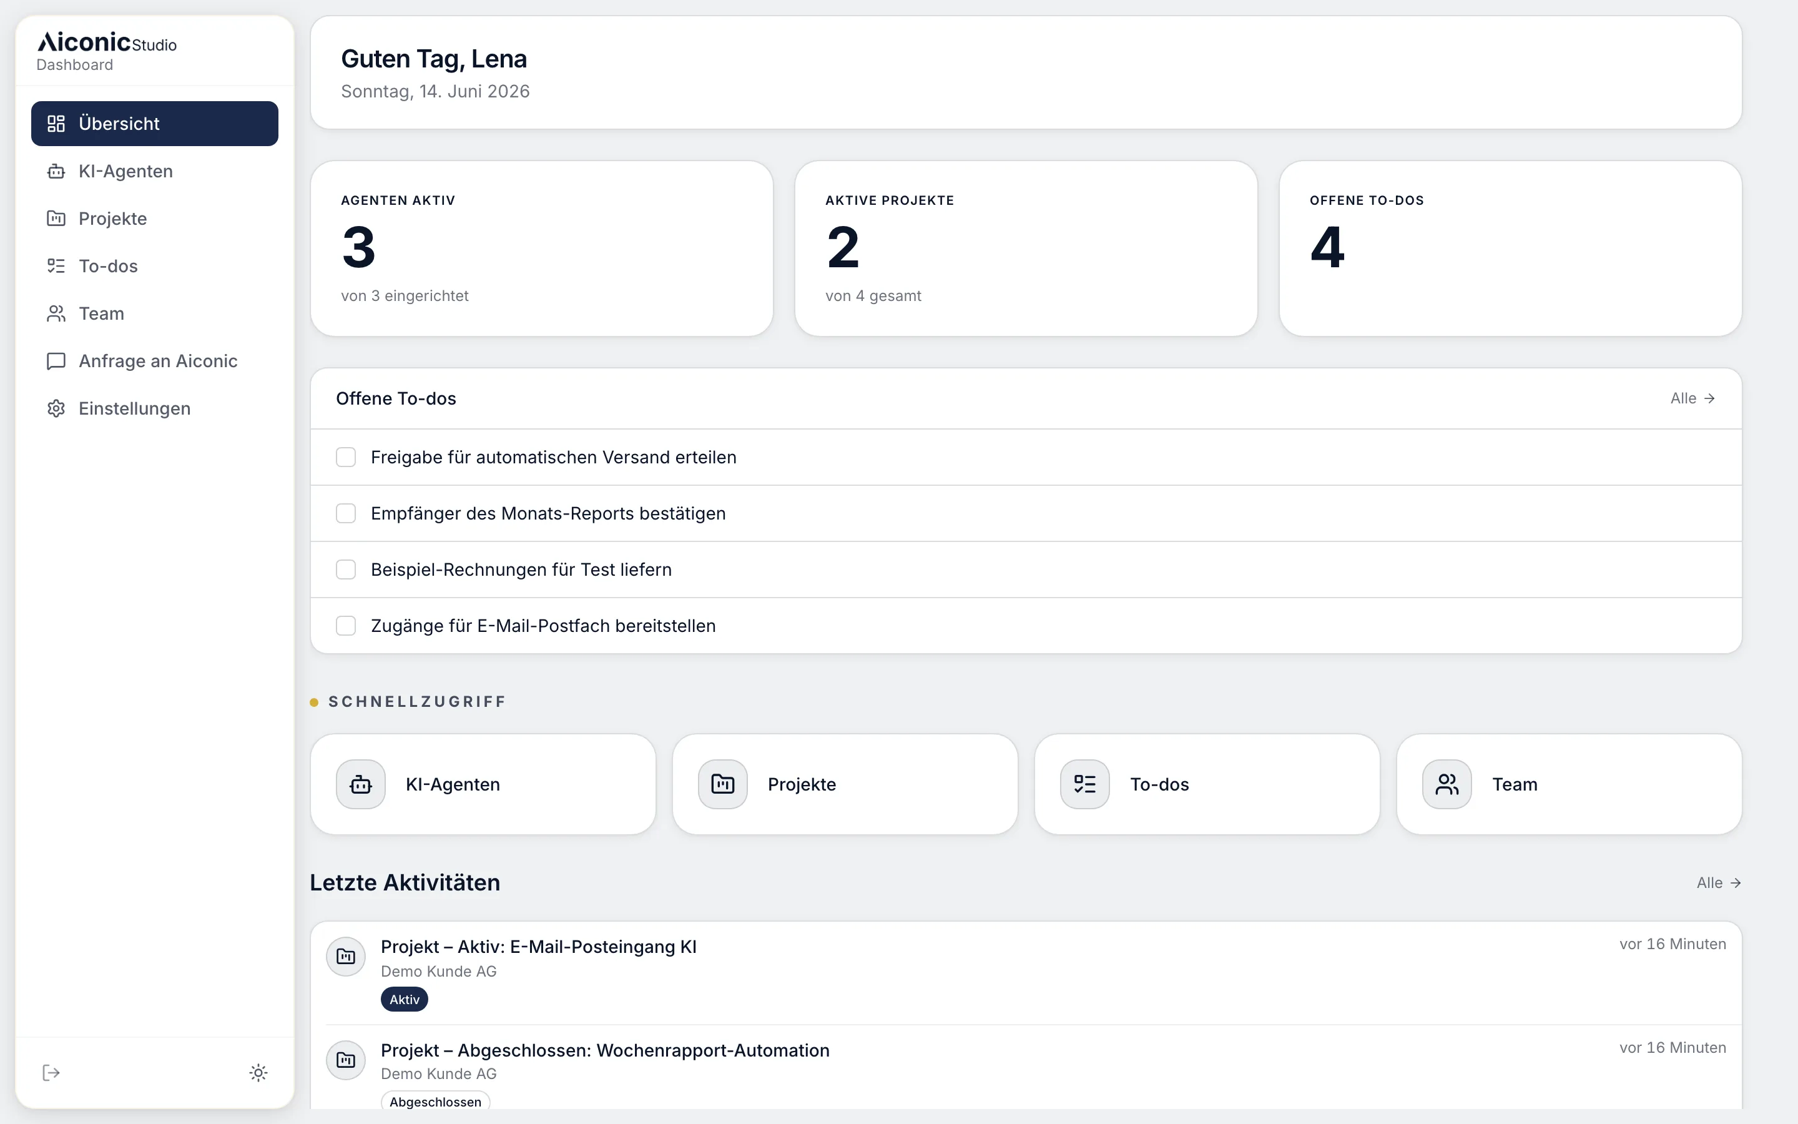Click 'von 4 gesamt' label

click(873, 296)
